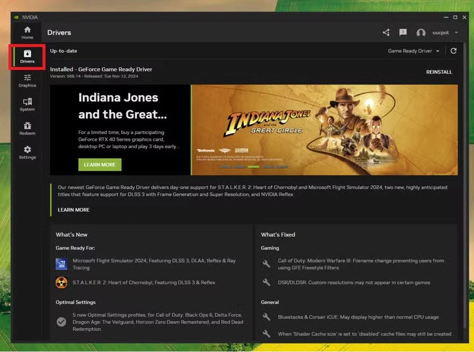
Task: Go to the Home section in sidebar
Action: 27,33
